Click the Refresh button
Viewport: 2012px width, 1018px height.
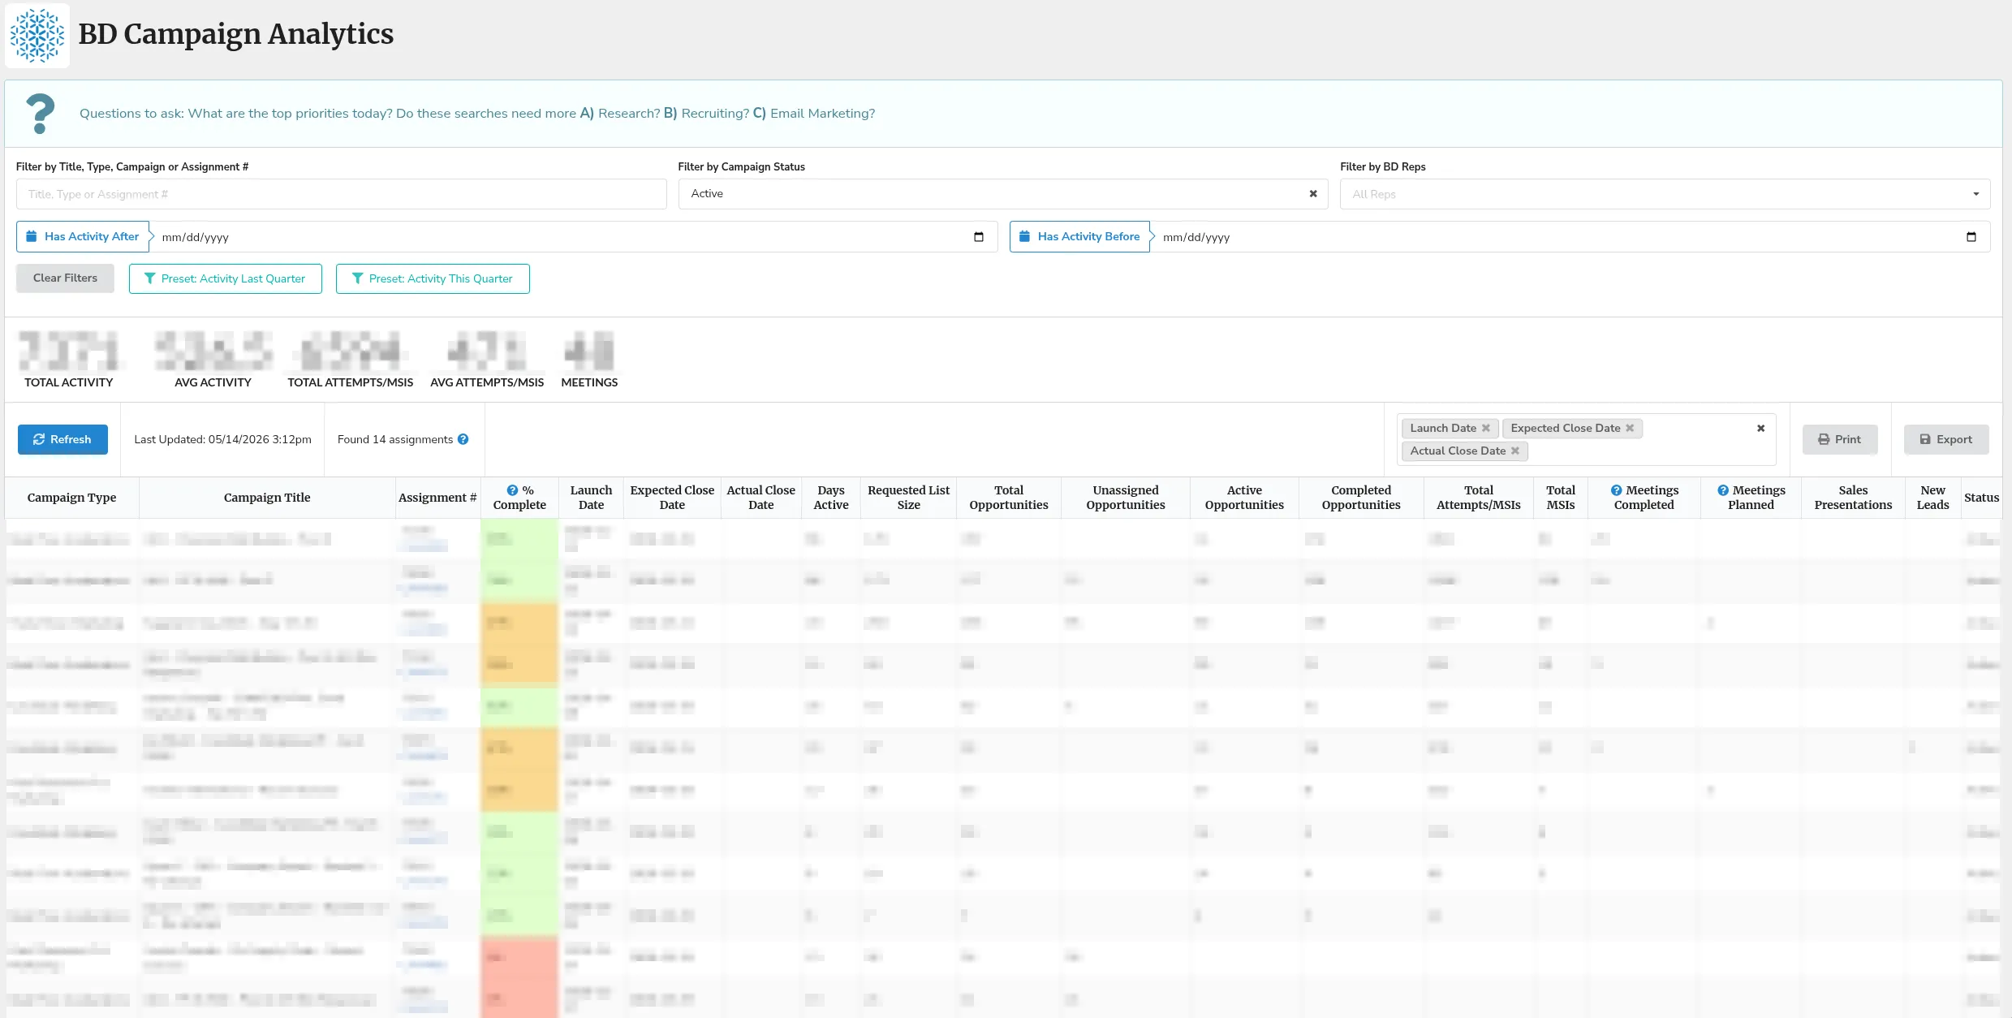pos(62,439)
